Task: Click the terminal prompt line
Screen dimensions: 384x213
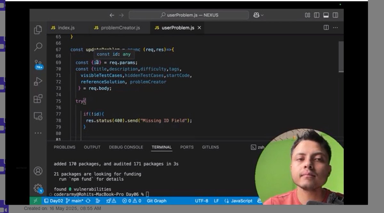Action: [102, 194]
